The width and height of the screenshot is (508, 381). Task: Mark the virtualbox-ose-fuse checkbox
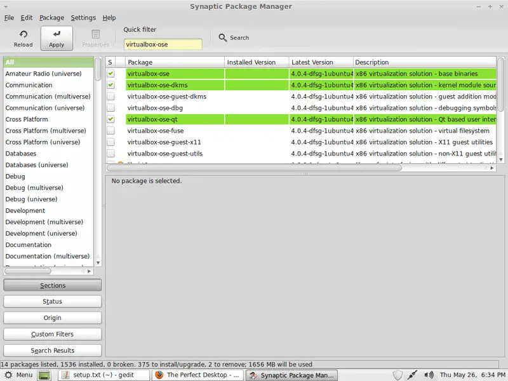pyautogui.click(x=110, y=131)
